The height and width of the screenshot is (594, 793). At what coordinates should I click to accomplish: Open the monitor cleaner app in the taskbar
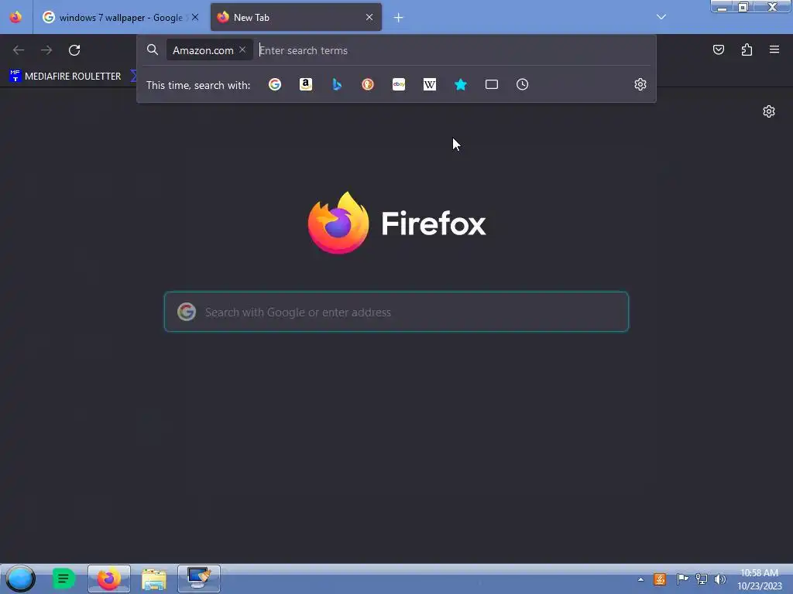coord(199,579)
